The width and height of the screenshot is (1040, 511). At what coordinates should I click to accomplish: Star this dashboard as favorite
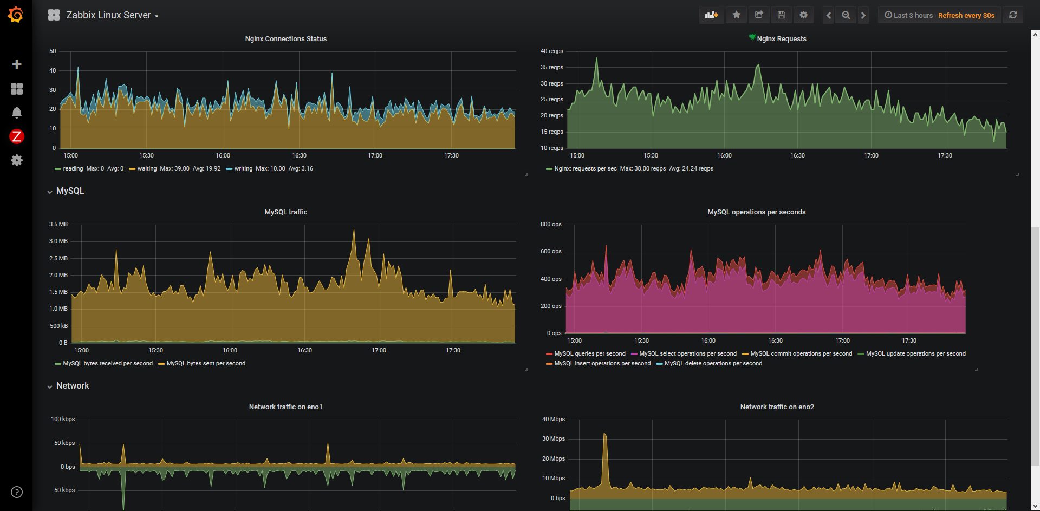point(736,15)
